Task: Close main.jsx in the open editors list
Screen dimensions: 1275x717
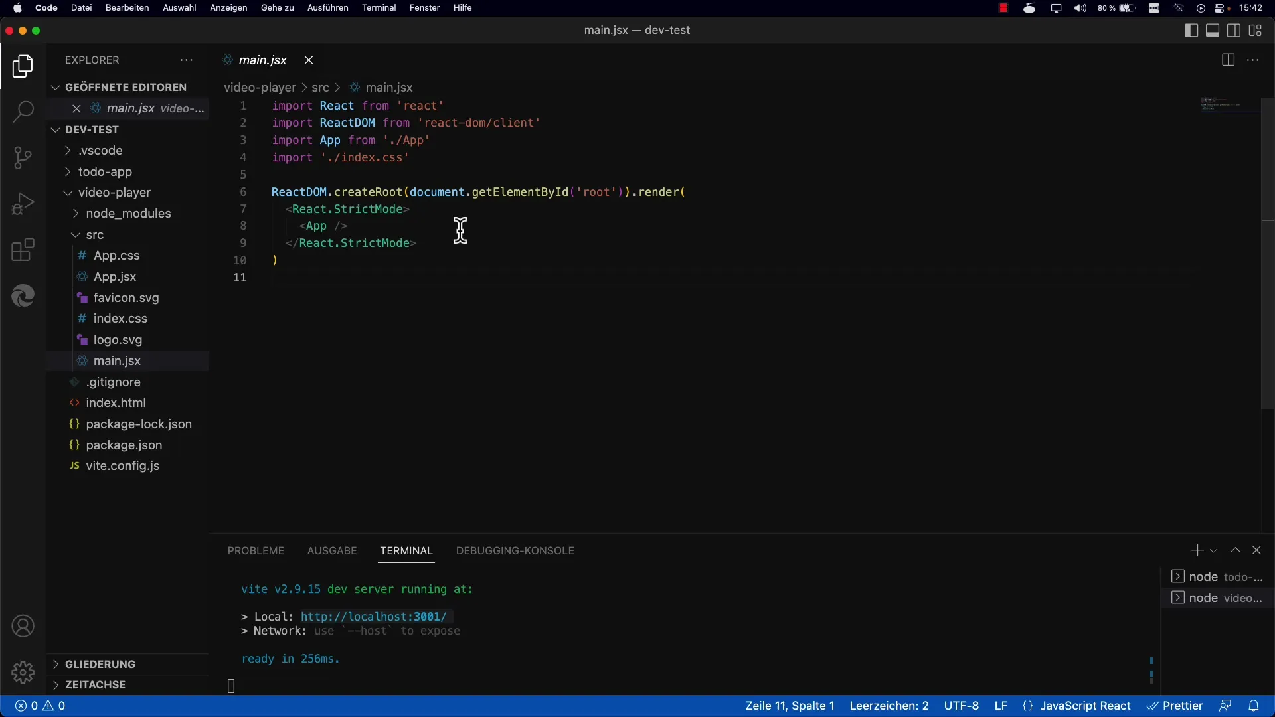Action: tap(76, 108)
